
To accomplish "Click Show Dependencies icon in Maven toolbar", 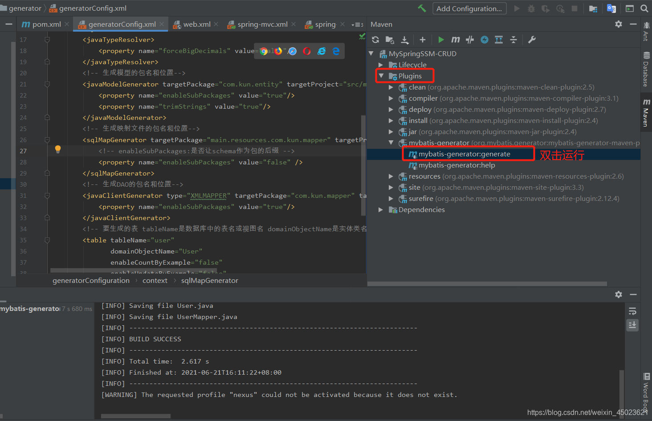I will (x=499, y=40).
